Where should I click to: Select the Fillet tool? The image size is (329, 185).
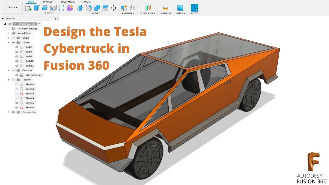89,8
